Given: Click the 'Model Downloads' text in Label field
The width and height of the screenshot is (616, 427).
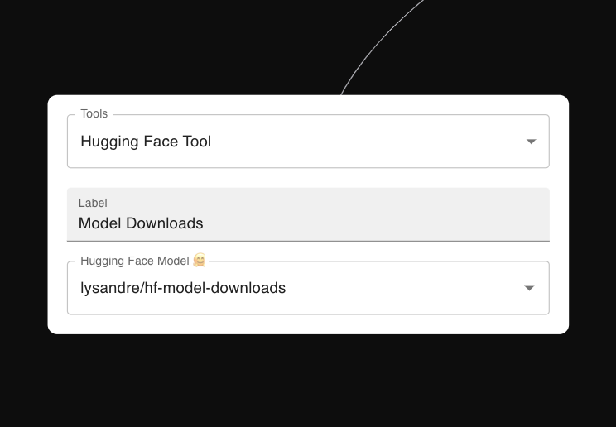Looking at the screenshot, I should pos(141,223).
